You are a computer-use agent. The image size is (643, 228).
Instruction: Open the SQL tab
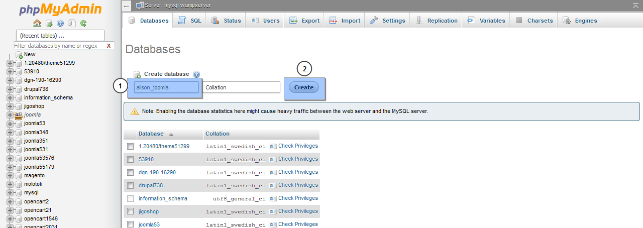click(189, 21)
